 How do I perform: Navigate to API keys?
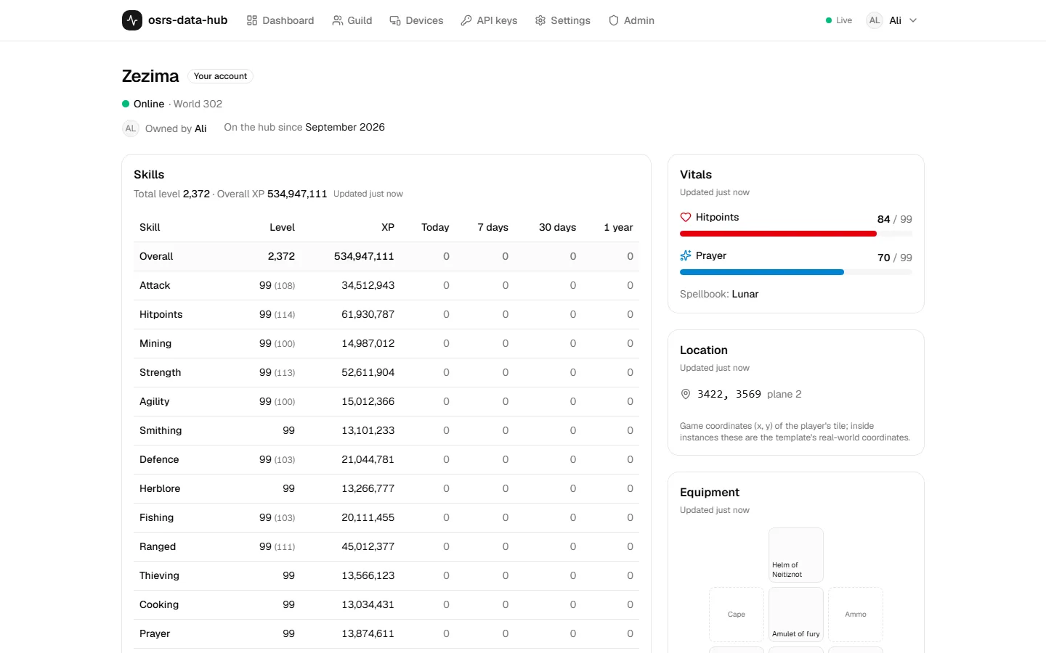[x=490, y=20]
